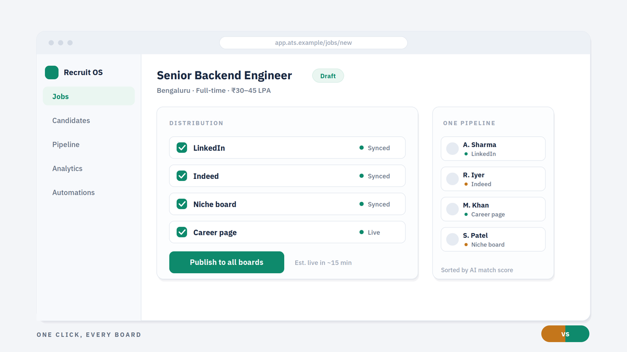Select S. Patel's avatar circle
The image size is (627, 352).
452,239
